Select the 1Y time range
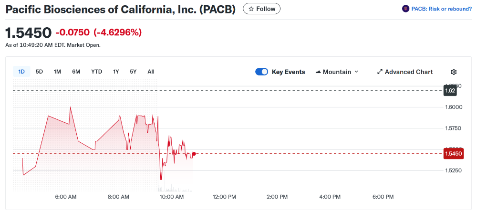 [x=116, y=72]
